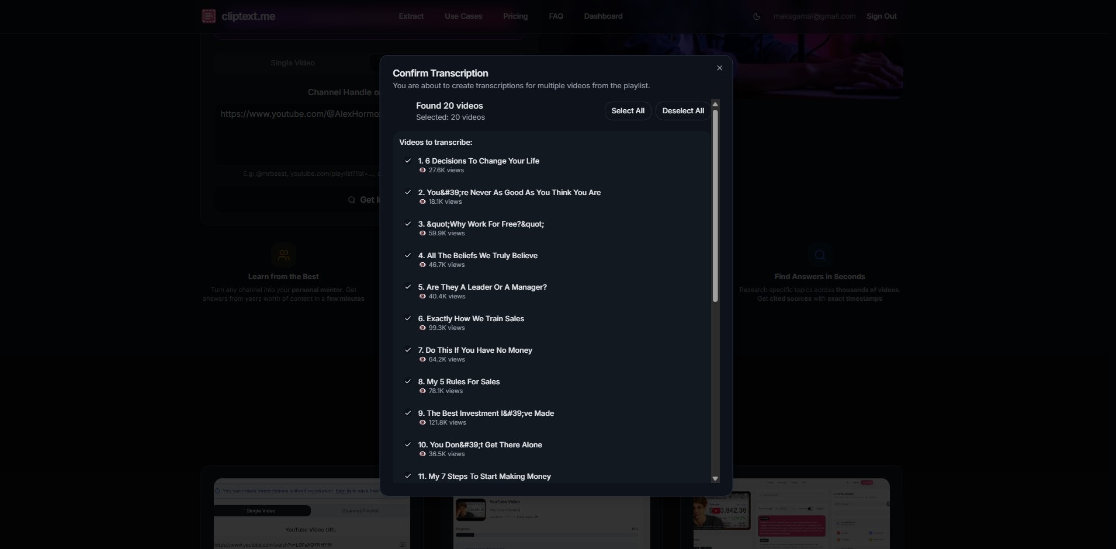The height and width of the screenshot is (549, 1116).
Task: Click the dialog's vertical scrollbar thumb
Action: click(715, 206)
